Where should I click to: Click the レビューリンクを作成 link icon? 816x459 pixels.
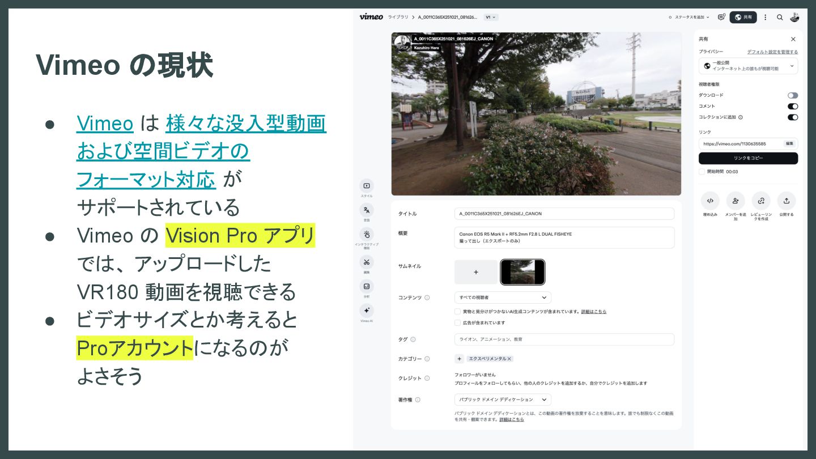[x=761, y=201]
